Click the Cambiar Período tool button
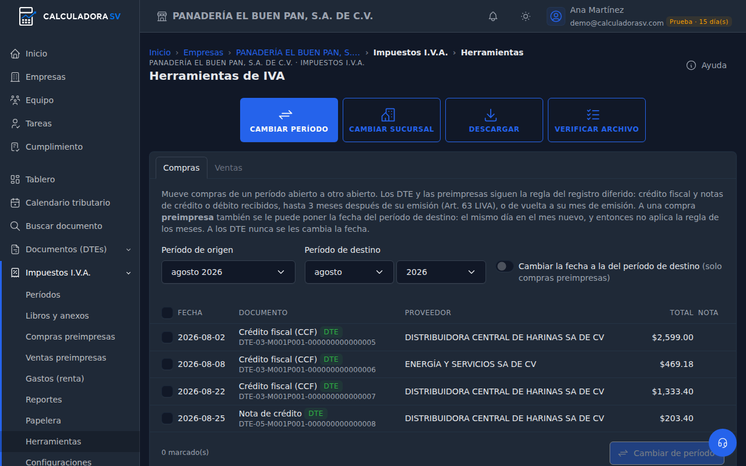Screen dimensions: 746x466 [289, 120]
